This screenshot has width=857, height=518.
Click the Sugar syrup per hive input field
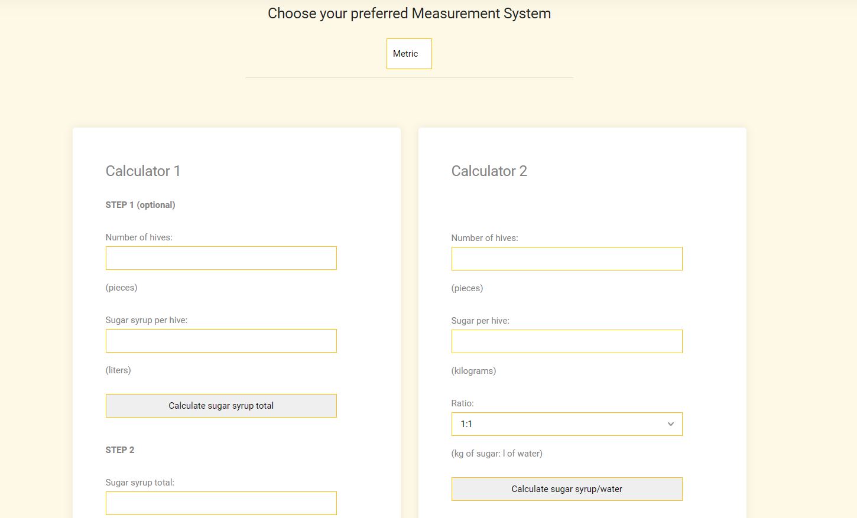pyautogui.click(x=220, y=340)
